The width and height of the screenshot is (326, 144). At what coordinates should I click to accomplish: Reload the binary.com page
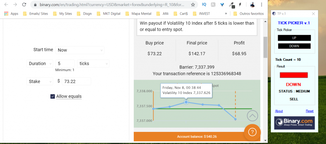click(24, 4)
